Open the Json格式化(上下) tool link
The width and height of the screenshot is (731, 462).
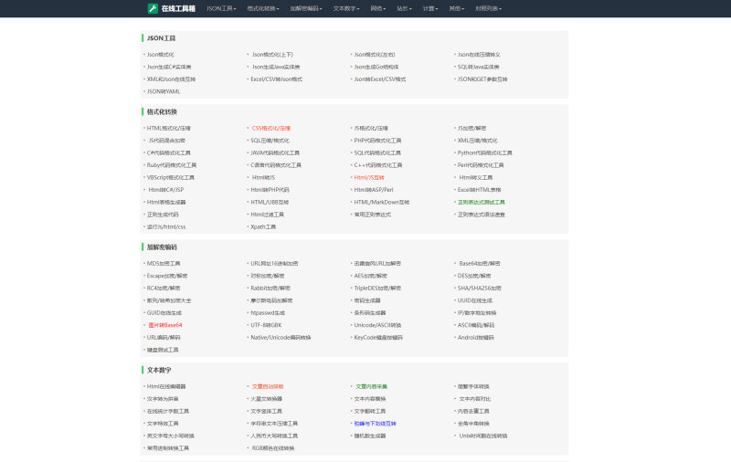(x=272, y=55)
